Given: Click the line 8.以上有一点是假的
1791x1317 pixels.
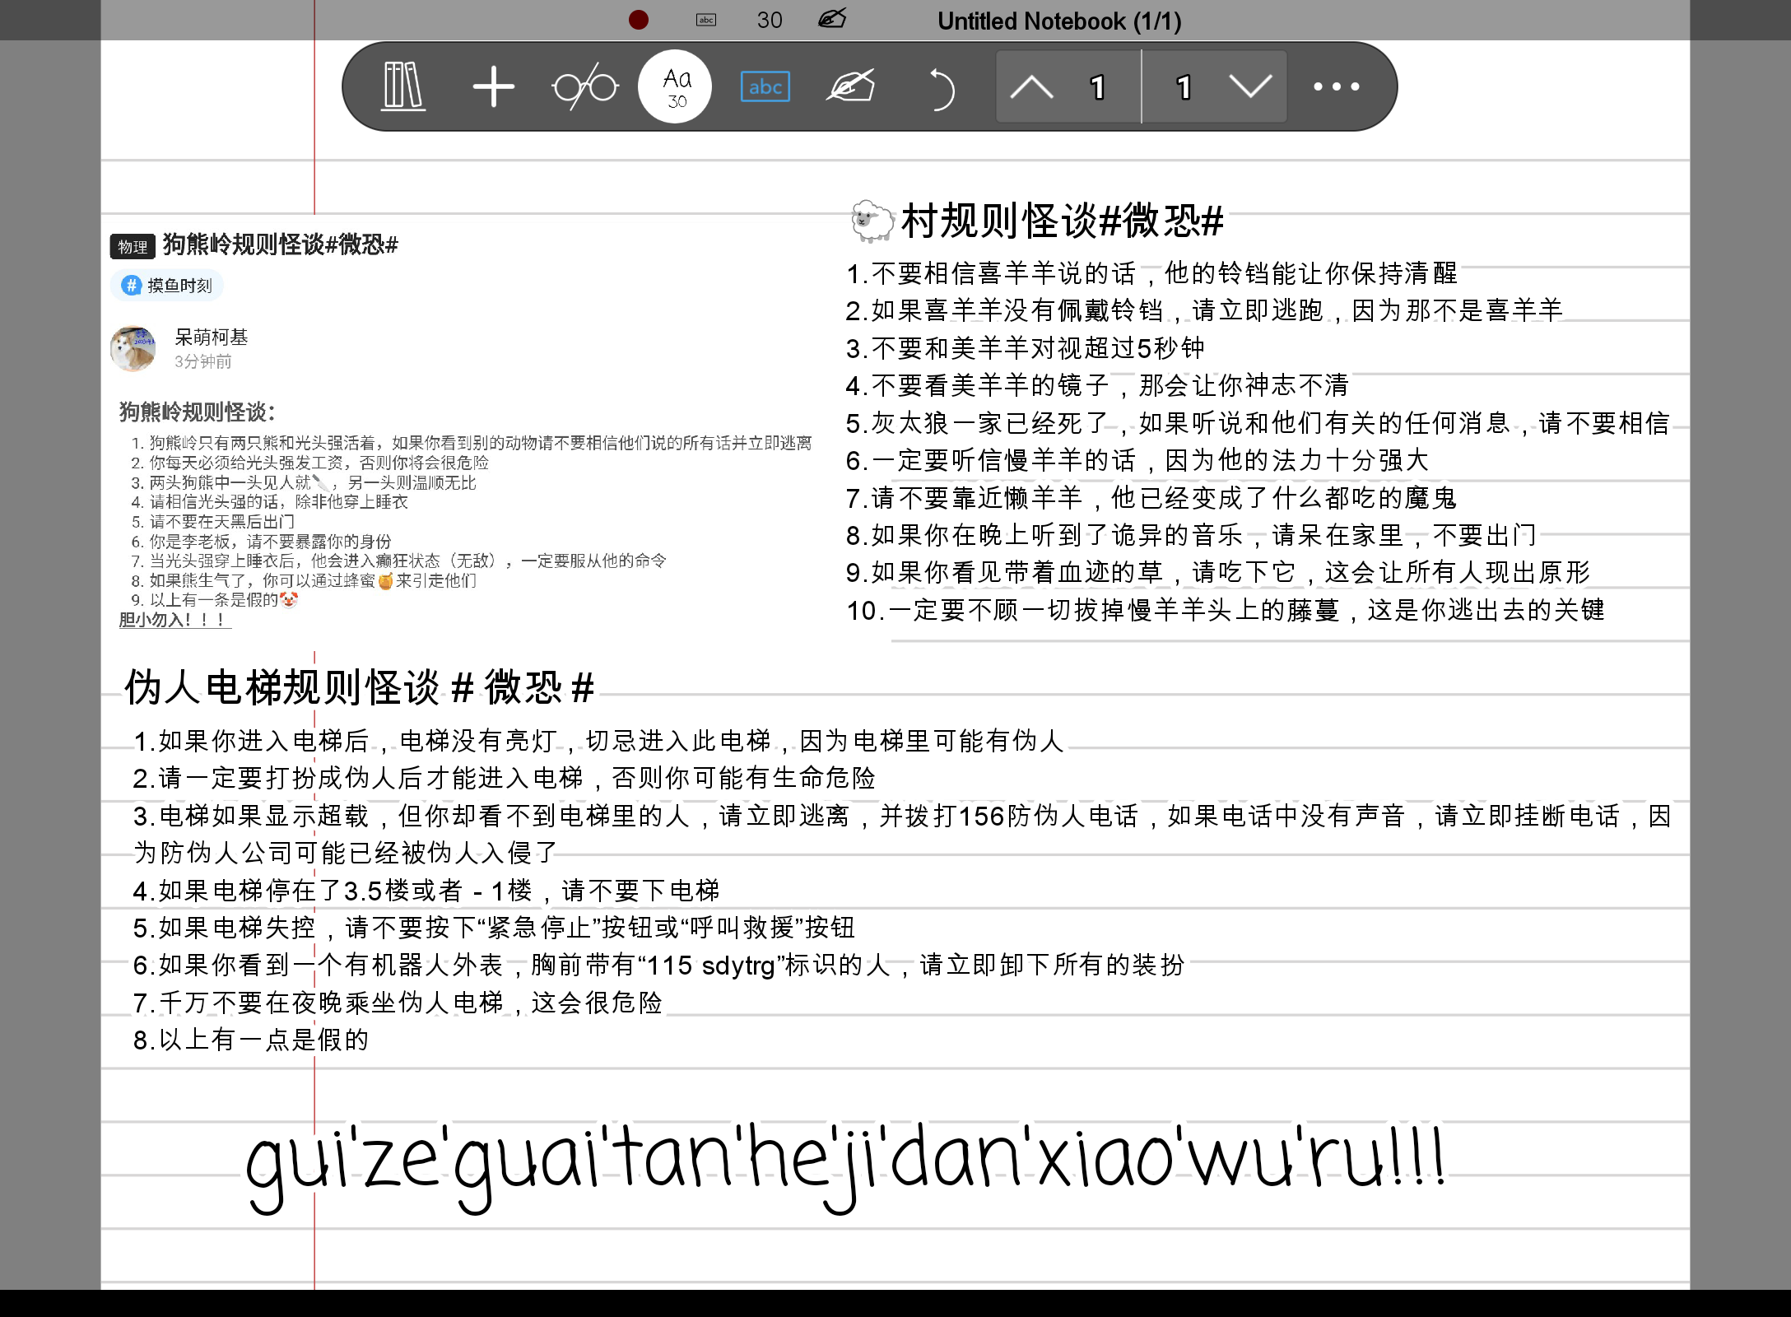Looking at the screenshot, I should point(251,1040).
